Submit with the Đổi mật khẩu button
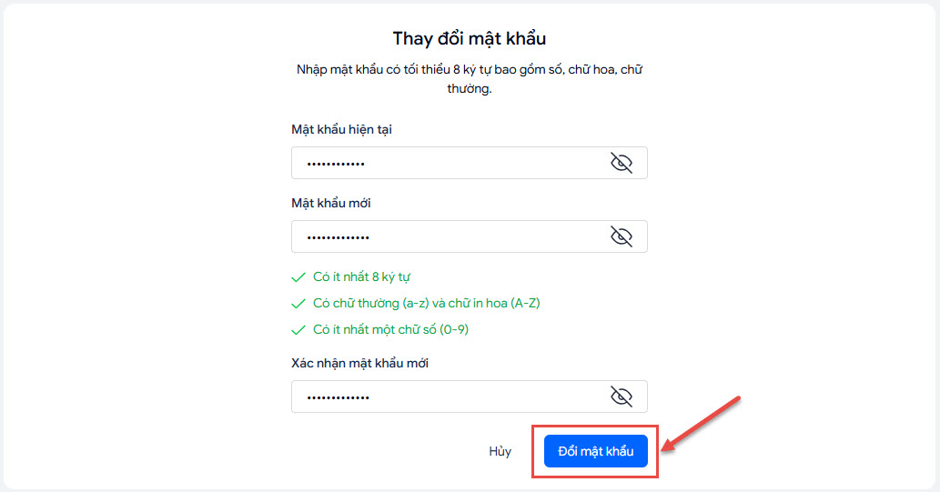Screen dimensions: 940x492 595,452
